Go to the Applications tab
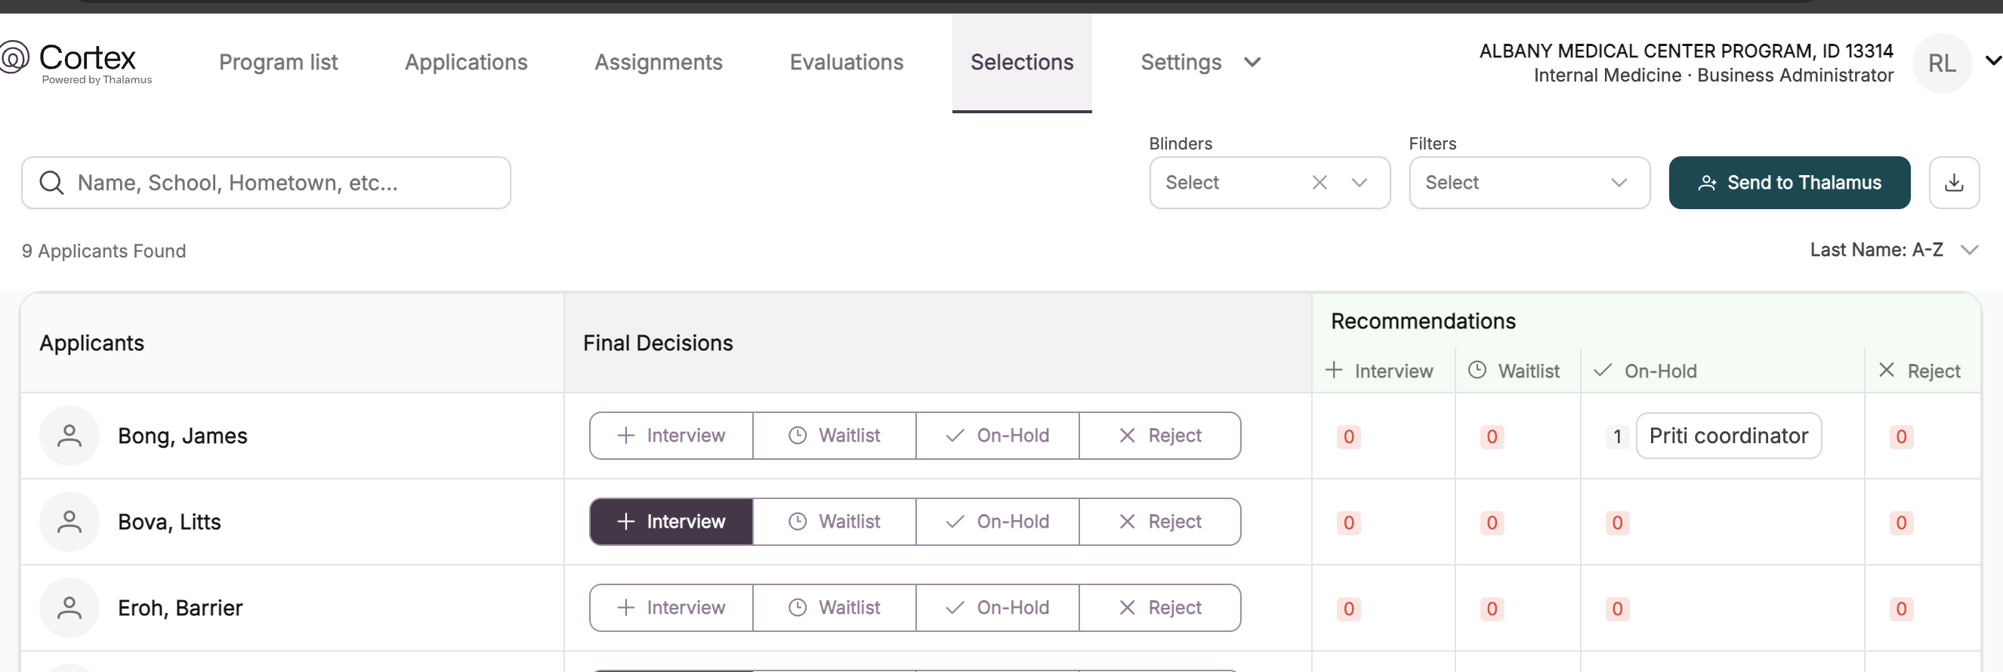The width and height of the screenshot is (2003, 672). tap(466, 62)
